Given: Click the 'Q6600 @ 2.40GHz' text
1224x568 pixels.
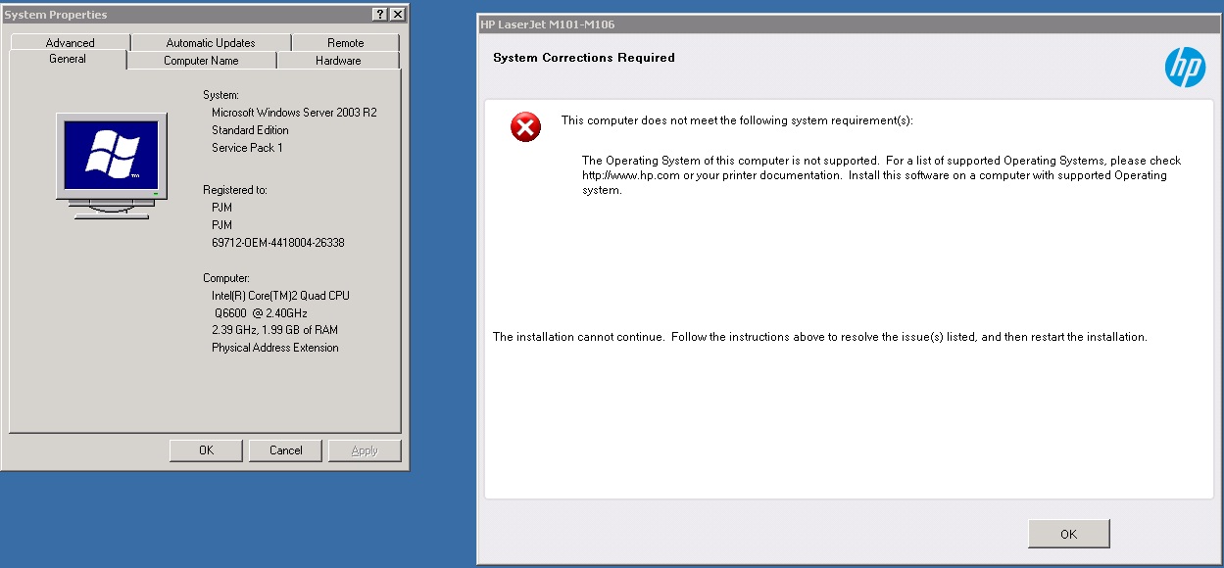Looking at the screenshot, I should 261,313.
